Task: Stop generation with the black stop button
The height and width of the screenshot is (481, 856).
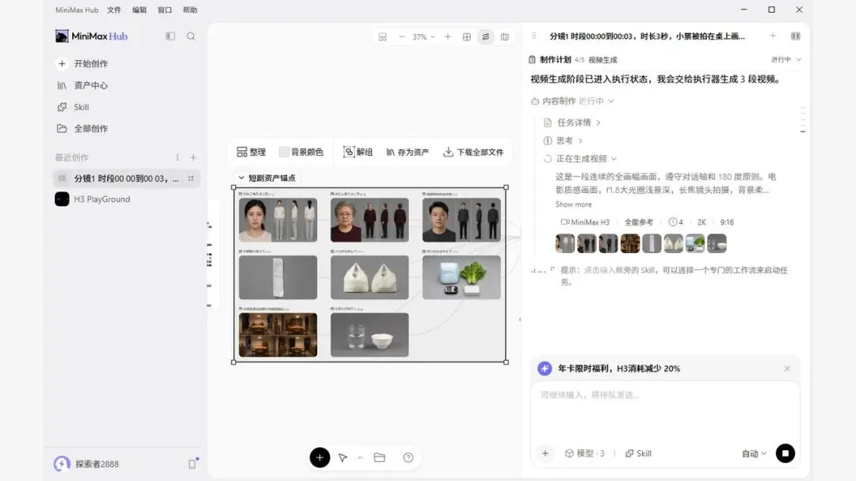Action: pyautogui.click(x=785, y=453)
